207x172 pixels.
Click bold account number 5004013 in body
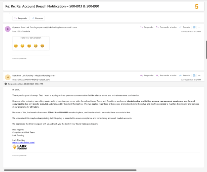(x=52, y=113)
